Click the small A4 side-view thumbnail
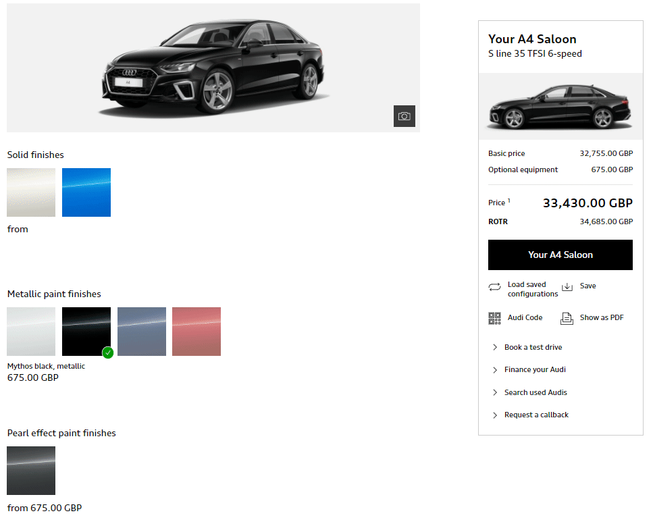 [560, 107]
